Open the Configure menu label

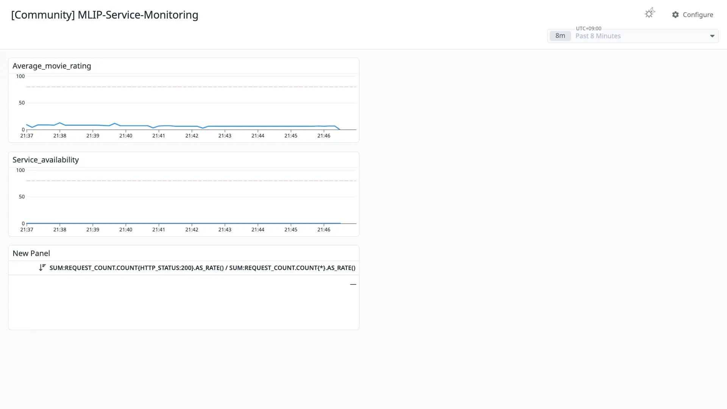click(698, 15)
